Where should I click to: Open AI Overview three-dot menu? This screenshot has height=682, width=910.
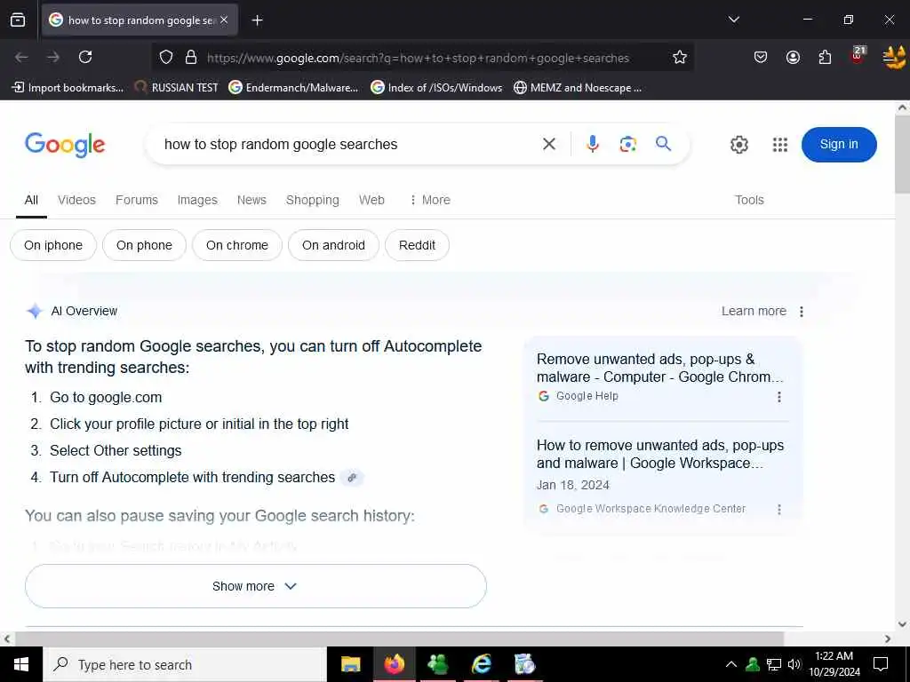click(802, 312)
